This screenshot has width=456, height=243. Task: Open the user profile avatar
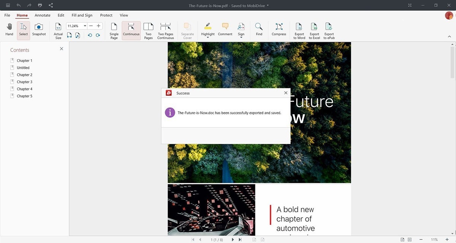point(449,15)
